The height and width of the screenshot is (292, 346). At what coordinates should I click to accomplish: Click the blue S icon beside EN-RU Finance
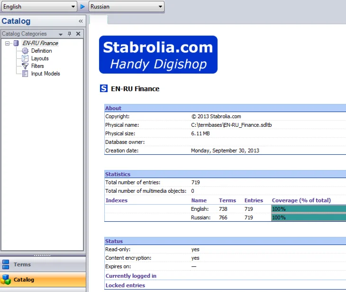pos(104,88)
